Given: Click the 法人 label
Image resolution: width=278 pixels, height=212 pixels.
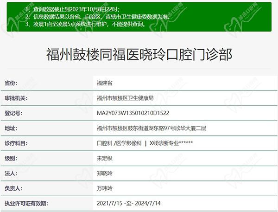Looking at the screenshot, I should point(11,173).
